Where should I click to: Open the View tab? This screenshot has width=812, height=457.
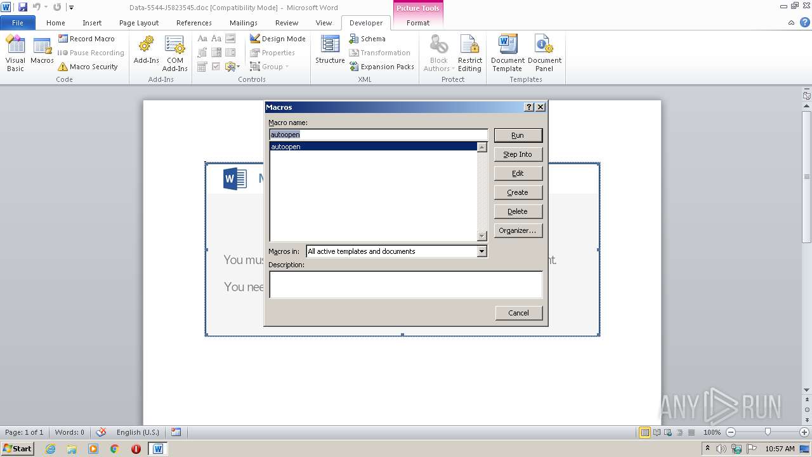coord(324,22)
